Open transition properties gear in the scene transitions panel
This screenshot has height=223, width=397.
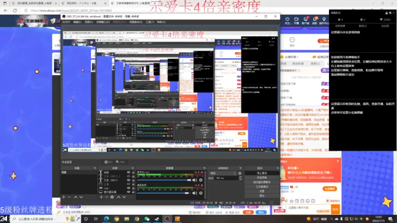[x=240, y=173]
